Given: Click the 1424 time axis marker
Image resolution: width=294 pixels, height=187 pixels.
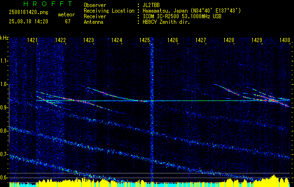Looking at the screenshot, I should pyautogui.click(x=117, y=40).
